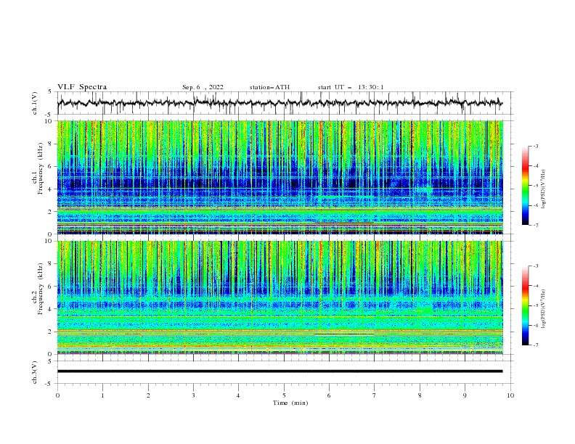The width and height of the screenshot is (575, 444).
Task: Click the ch.1 waveform trace panel
Action: (285, 103)
